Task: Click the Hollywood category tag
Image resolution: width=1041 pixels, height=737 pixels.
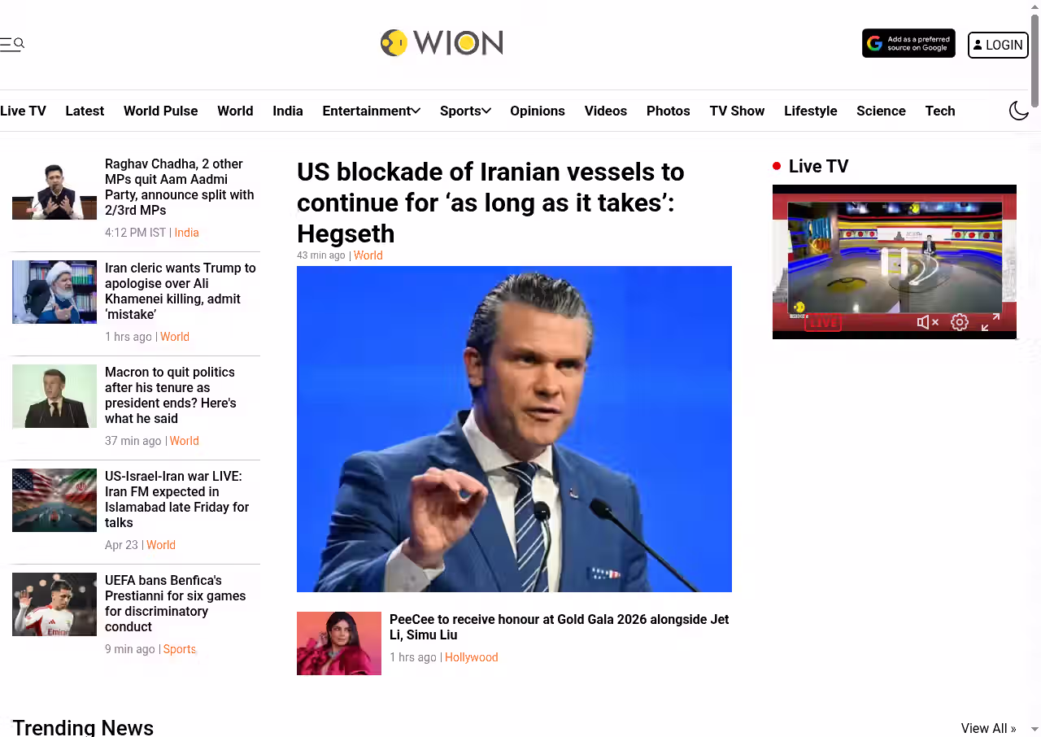Action: click(x=472, y=657)
